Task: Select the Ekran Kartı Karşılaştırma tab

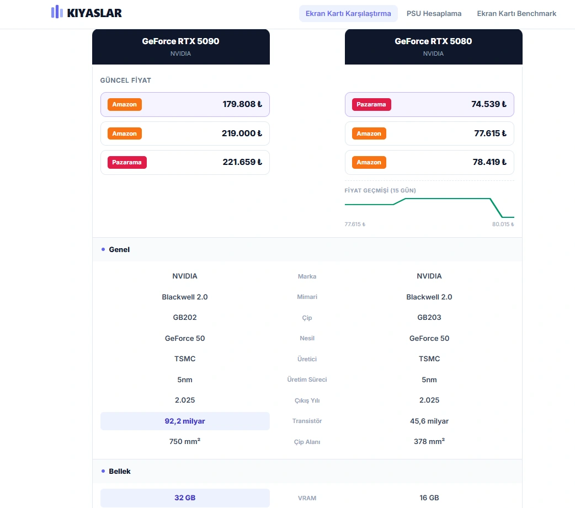Action: 348,14
